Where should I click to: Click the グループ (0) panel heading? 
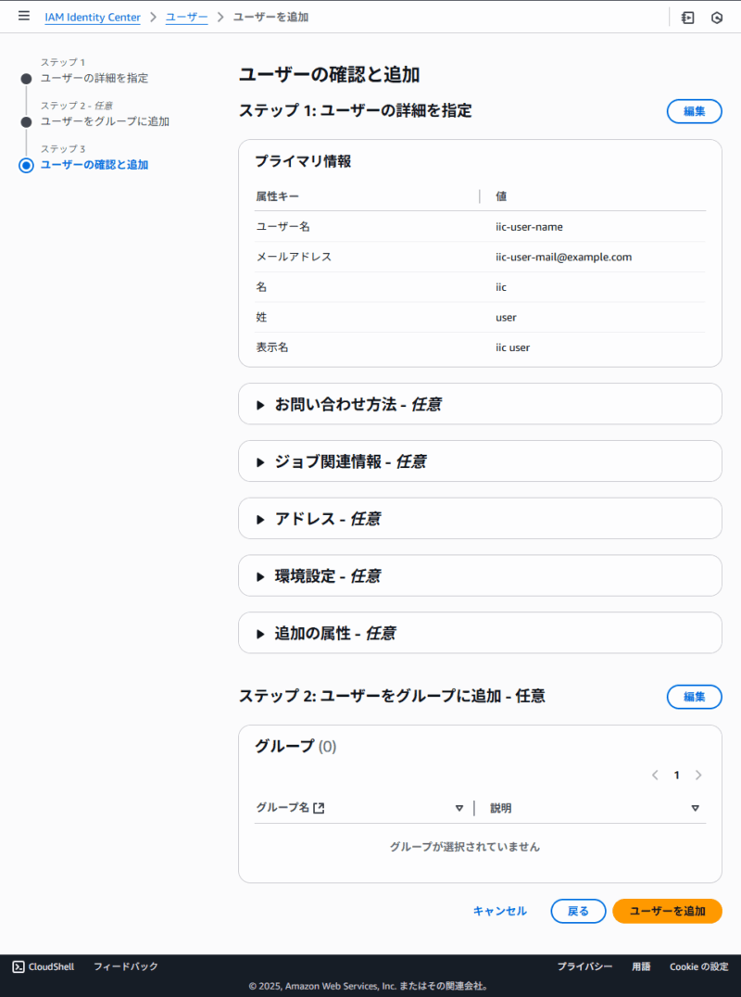pos(295,746)
